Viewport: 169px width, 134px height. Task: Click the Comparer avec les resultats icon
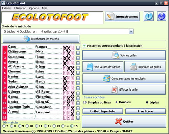(106, 79)
